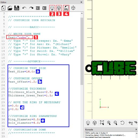Click line number 20 in editor gutter

pyautogui.click(x=3, y=71)
